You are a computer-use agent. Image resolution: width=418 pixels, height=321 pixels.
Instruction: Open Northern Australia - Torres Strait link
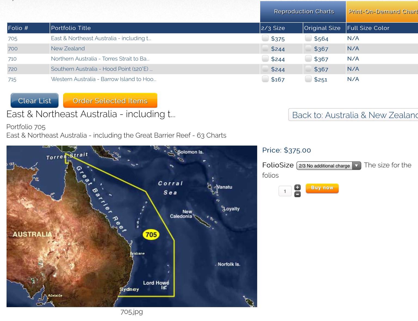click(x=100, y=59)
